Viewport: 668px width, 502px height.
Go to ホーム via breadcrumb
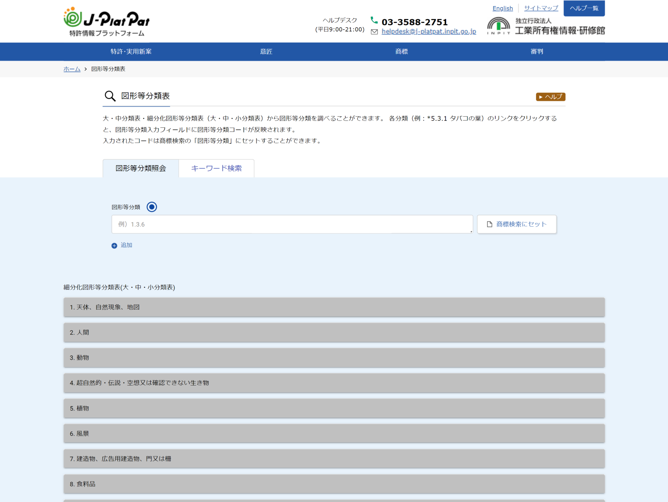72,69
